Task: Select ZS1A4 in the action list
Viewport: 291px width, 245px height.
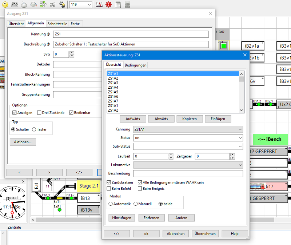Action: pyautogui.click(x=113, y=88)
